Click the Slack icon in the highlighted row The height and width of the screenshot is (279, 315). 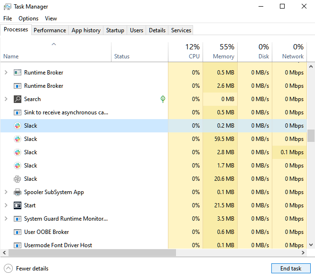[18, 126]
